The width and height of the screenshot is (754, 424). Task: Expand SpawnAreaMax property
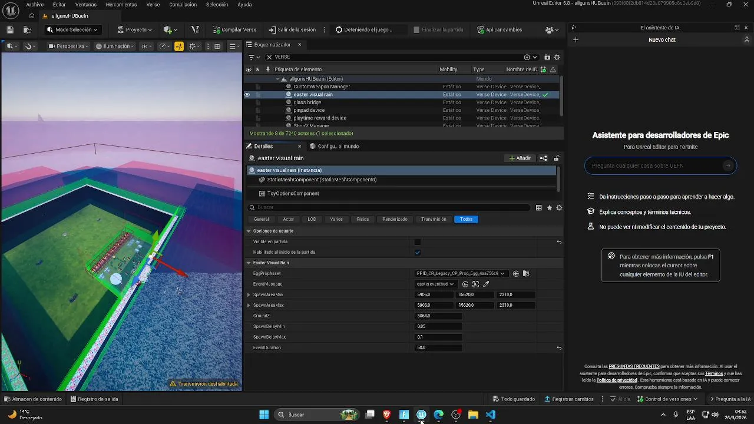[x=249, y=305]
